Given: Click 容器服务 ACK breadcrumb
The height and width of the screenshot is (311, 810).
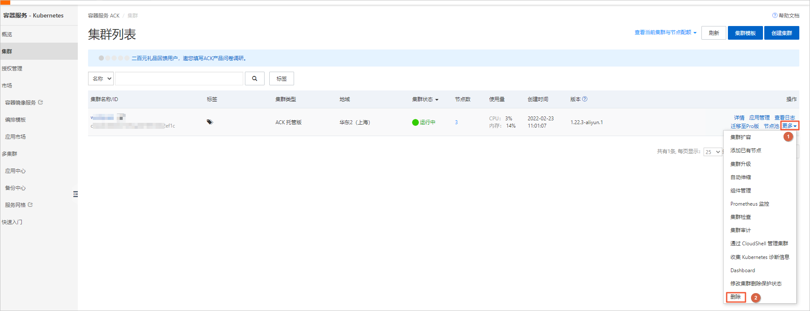Looking at the screenshot, I should tap(104, 16).
